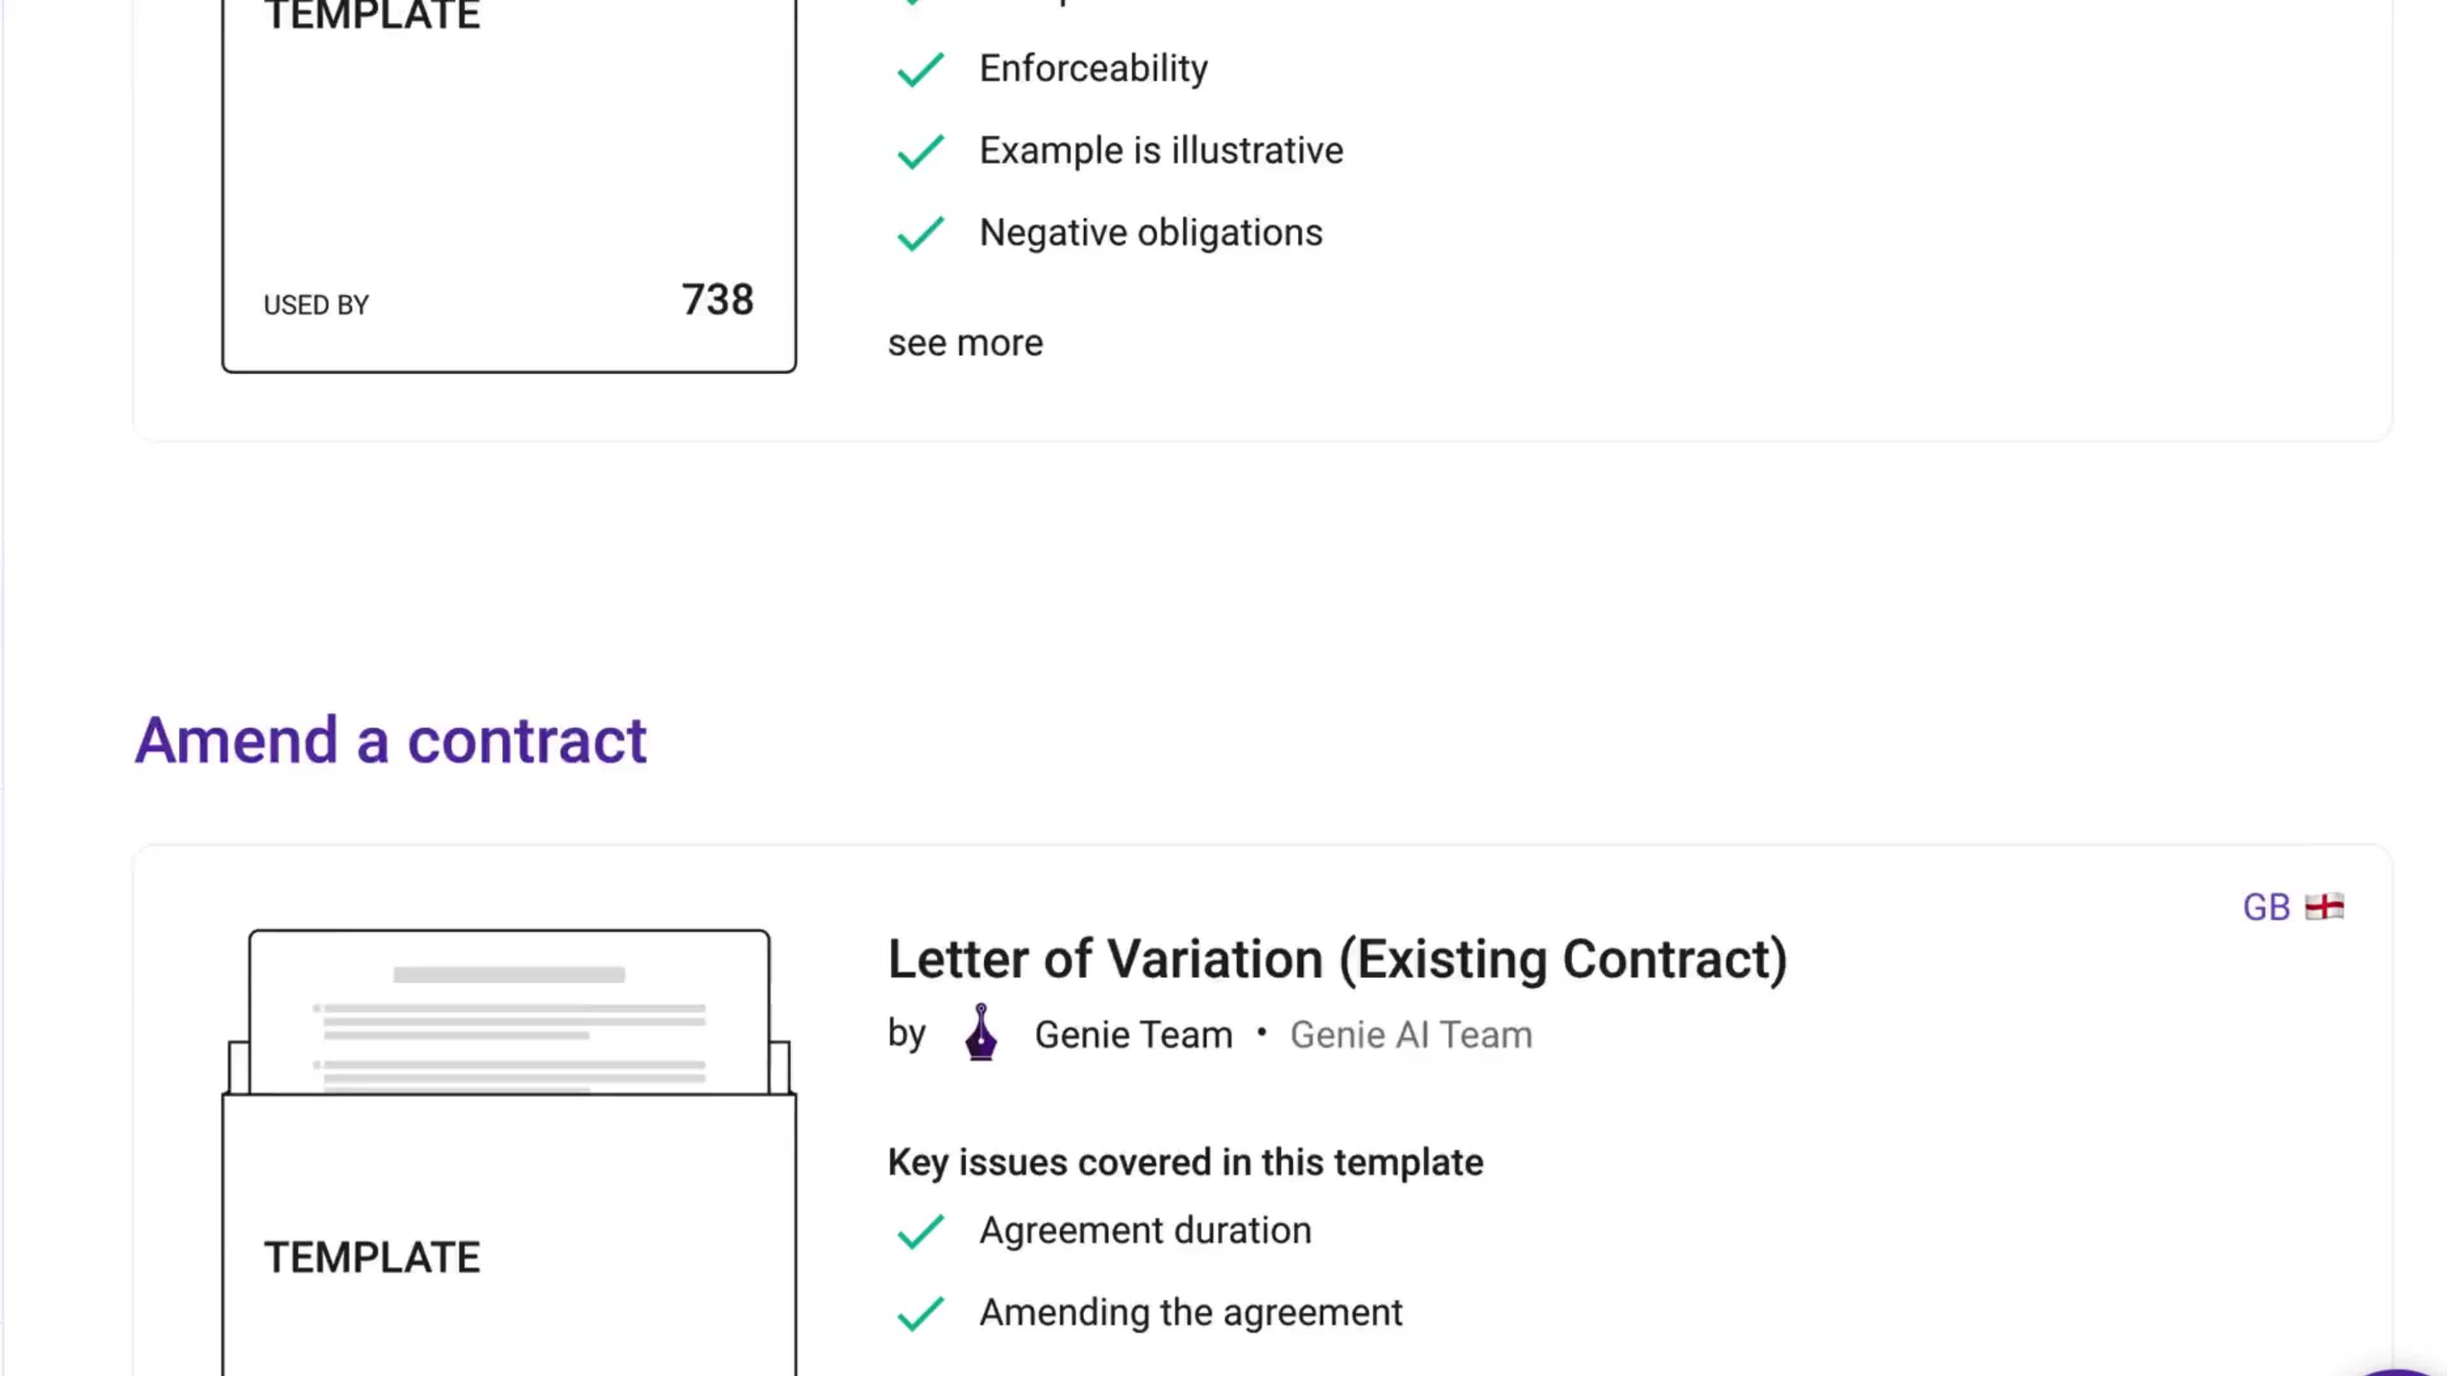Select the GB jurisdiction label

click(2265, 908)
